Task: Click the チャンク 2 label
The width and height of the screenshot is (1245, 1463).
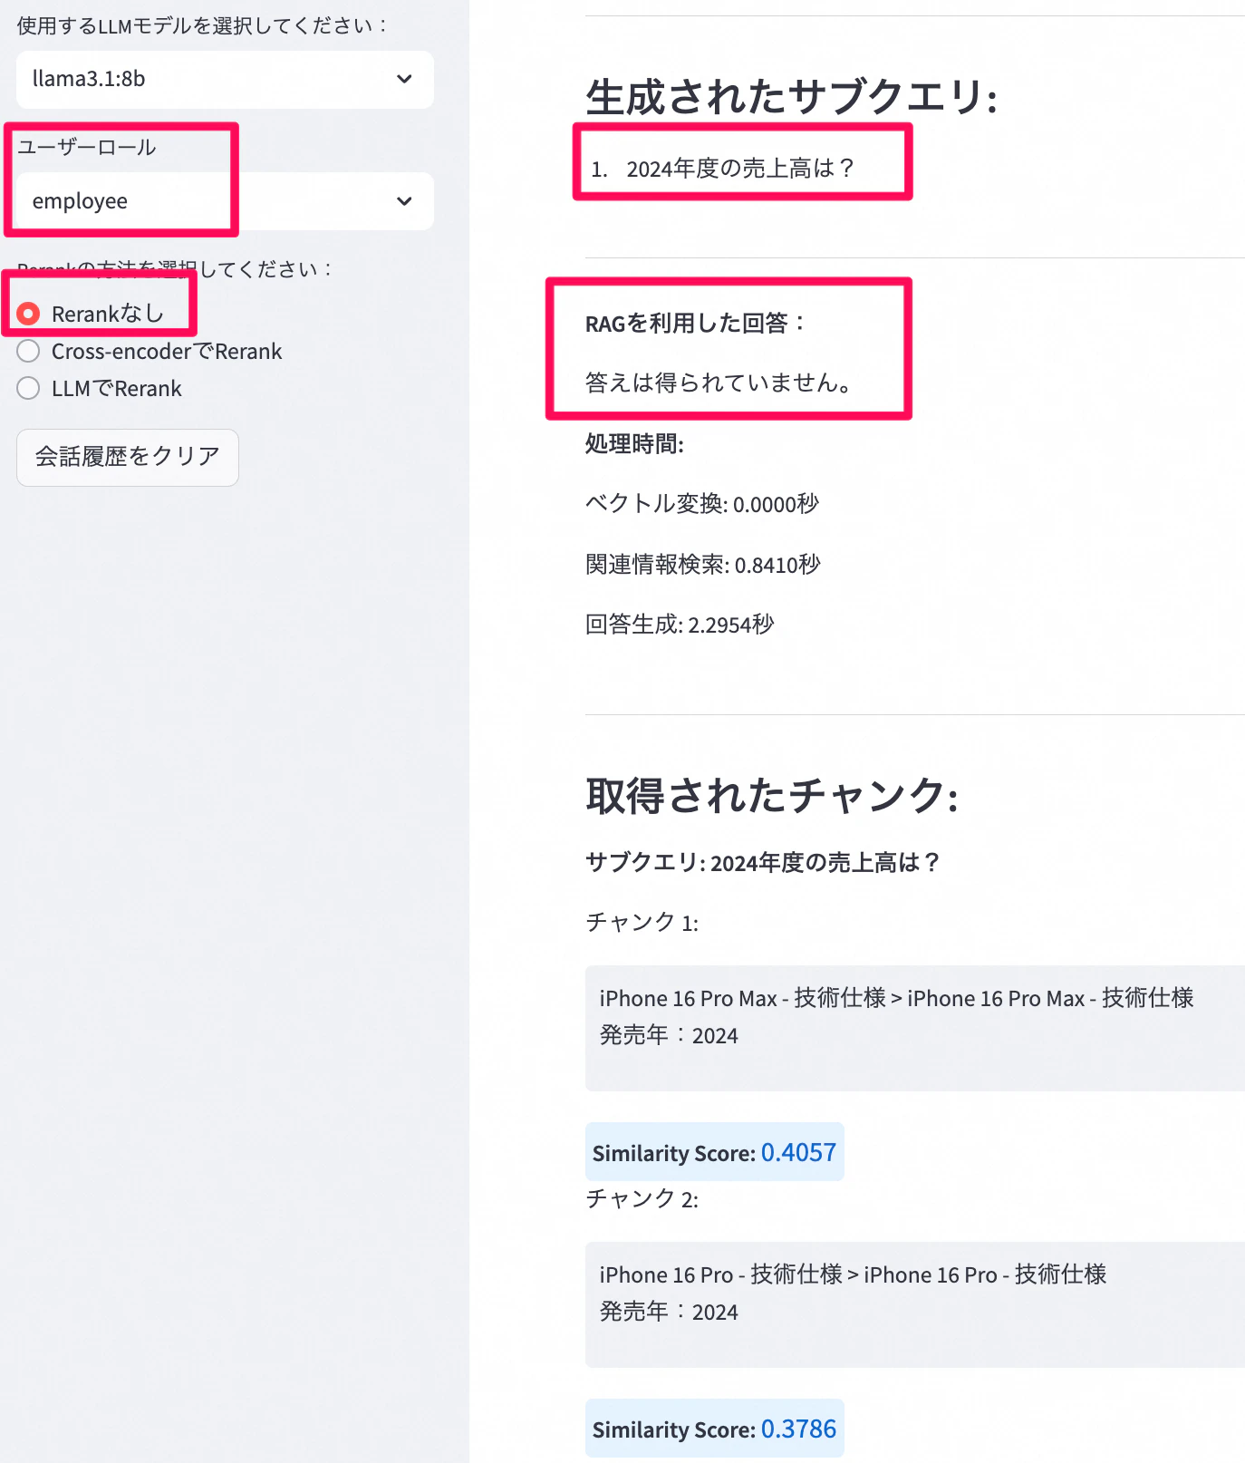Action: (x=642, y=1199)
